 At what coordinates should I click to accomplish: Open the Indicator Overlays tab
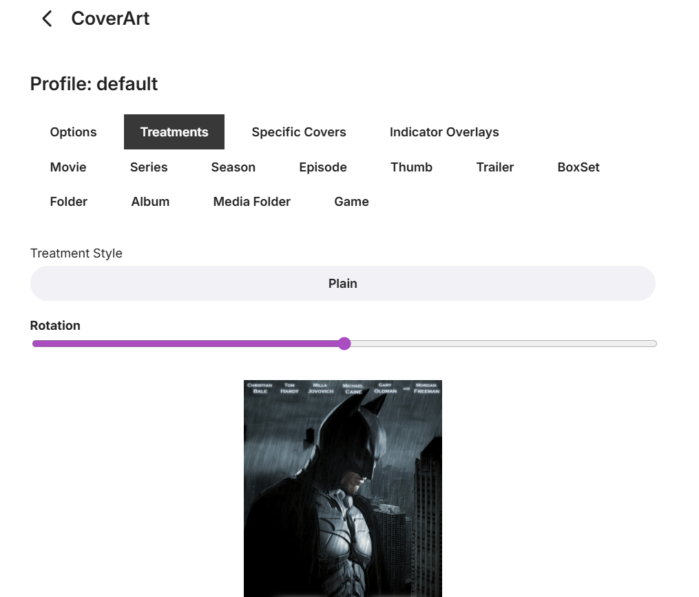pos(444,132)
